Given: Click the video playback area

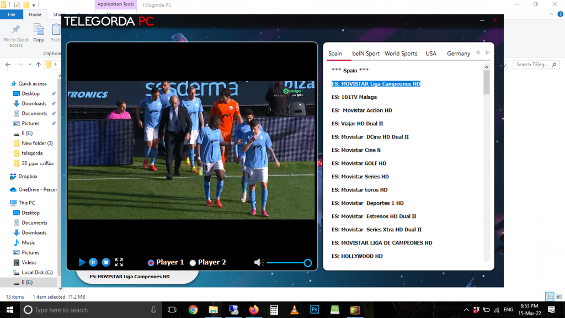Looking at the screenshot, I should click(191, 150).
